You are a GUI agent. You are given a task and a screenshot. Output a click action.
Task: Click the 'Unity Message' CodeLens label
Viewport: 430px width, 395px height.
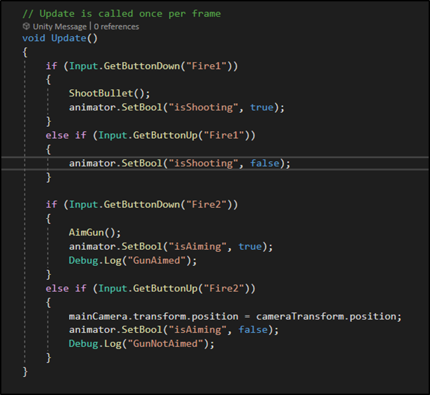(60, 27)
